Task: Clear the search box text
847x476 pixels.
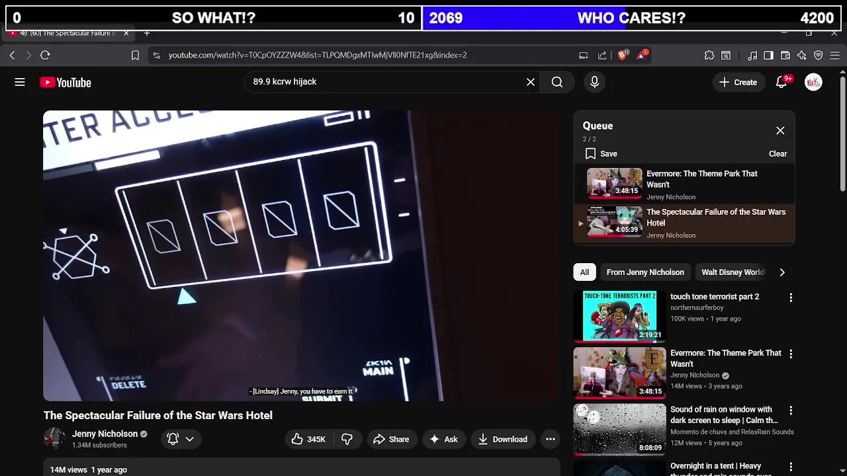Action: click(531, 82)
